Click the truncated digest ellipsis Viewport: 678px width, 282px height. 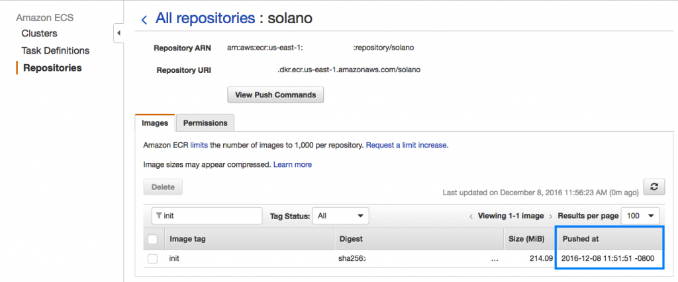(495, 259)
